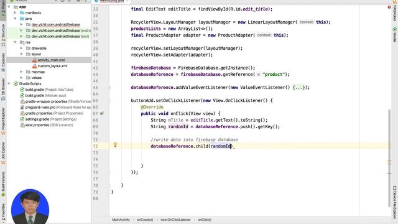398x224 pixels.
Task: Select local.properties (SDK Location)
Action: pos(49,125)
